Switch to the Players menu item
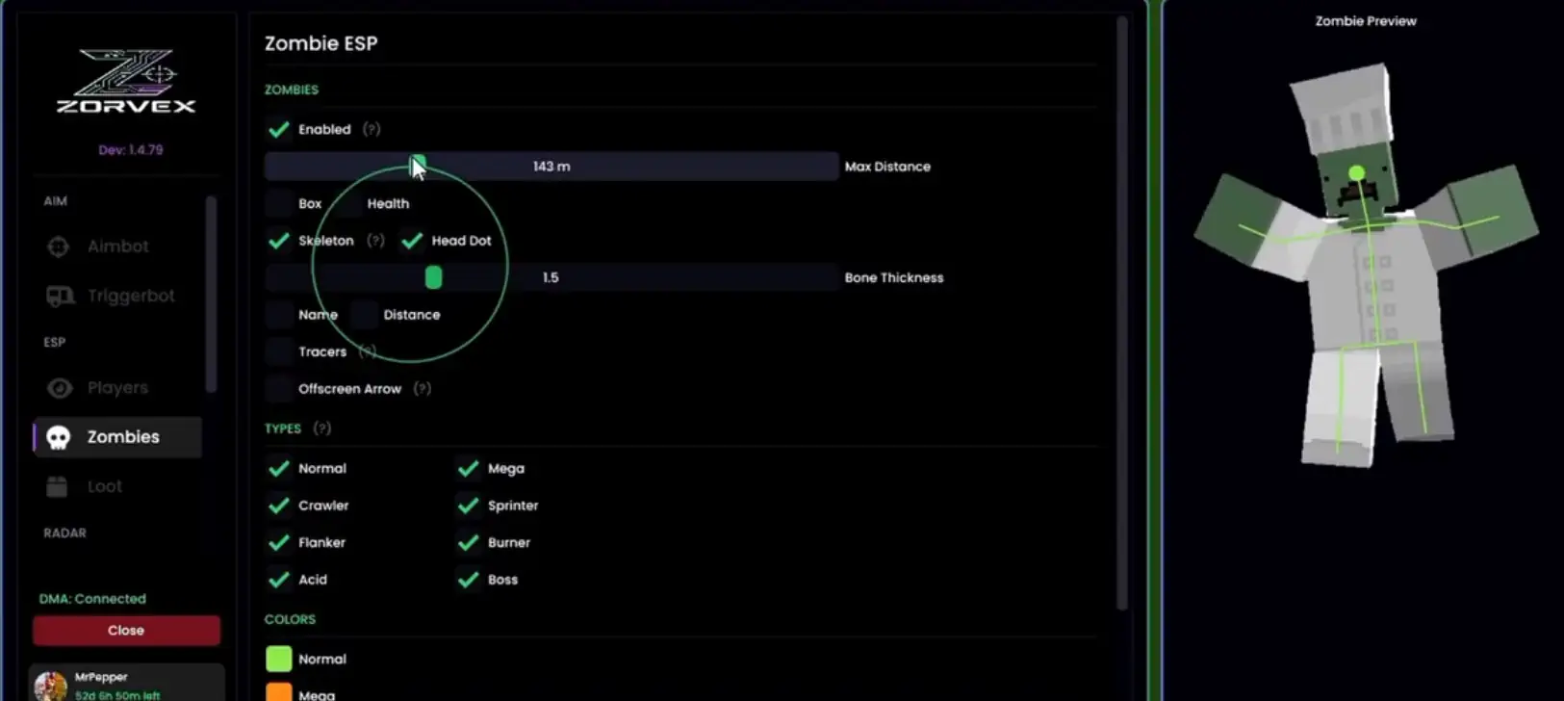 point(117,388)
